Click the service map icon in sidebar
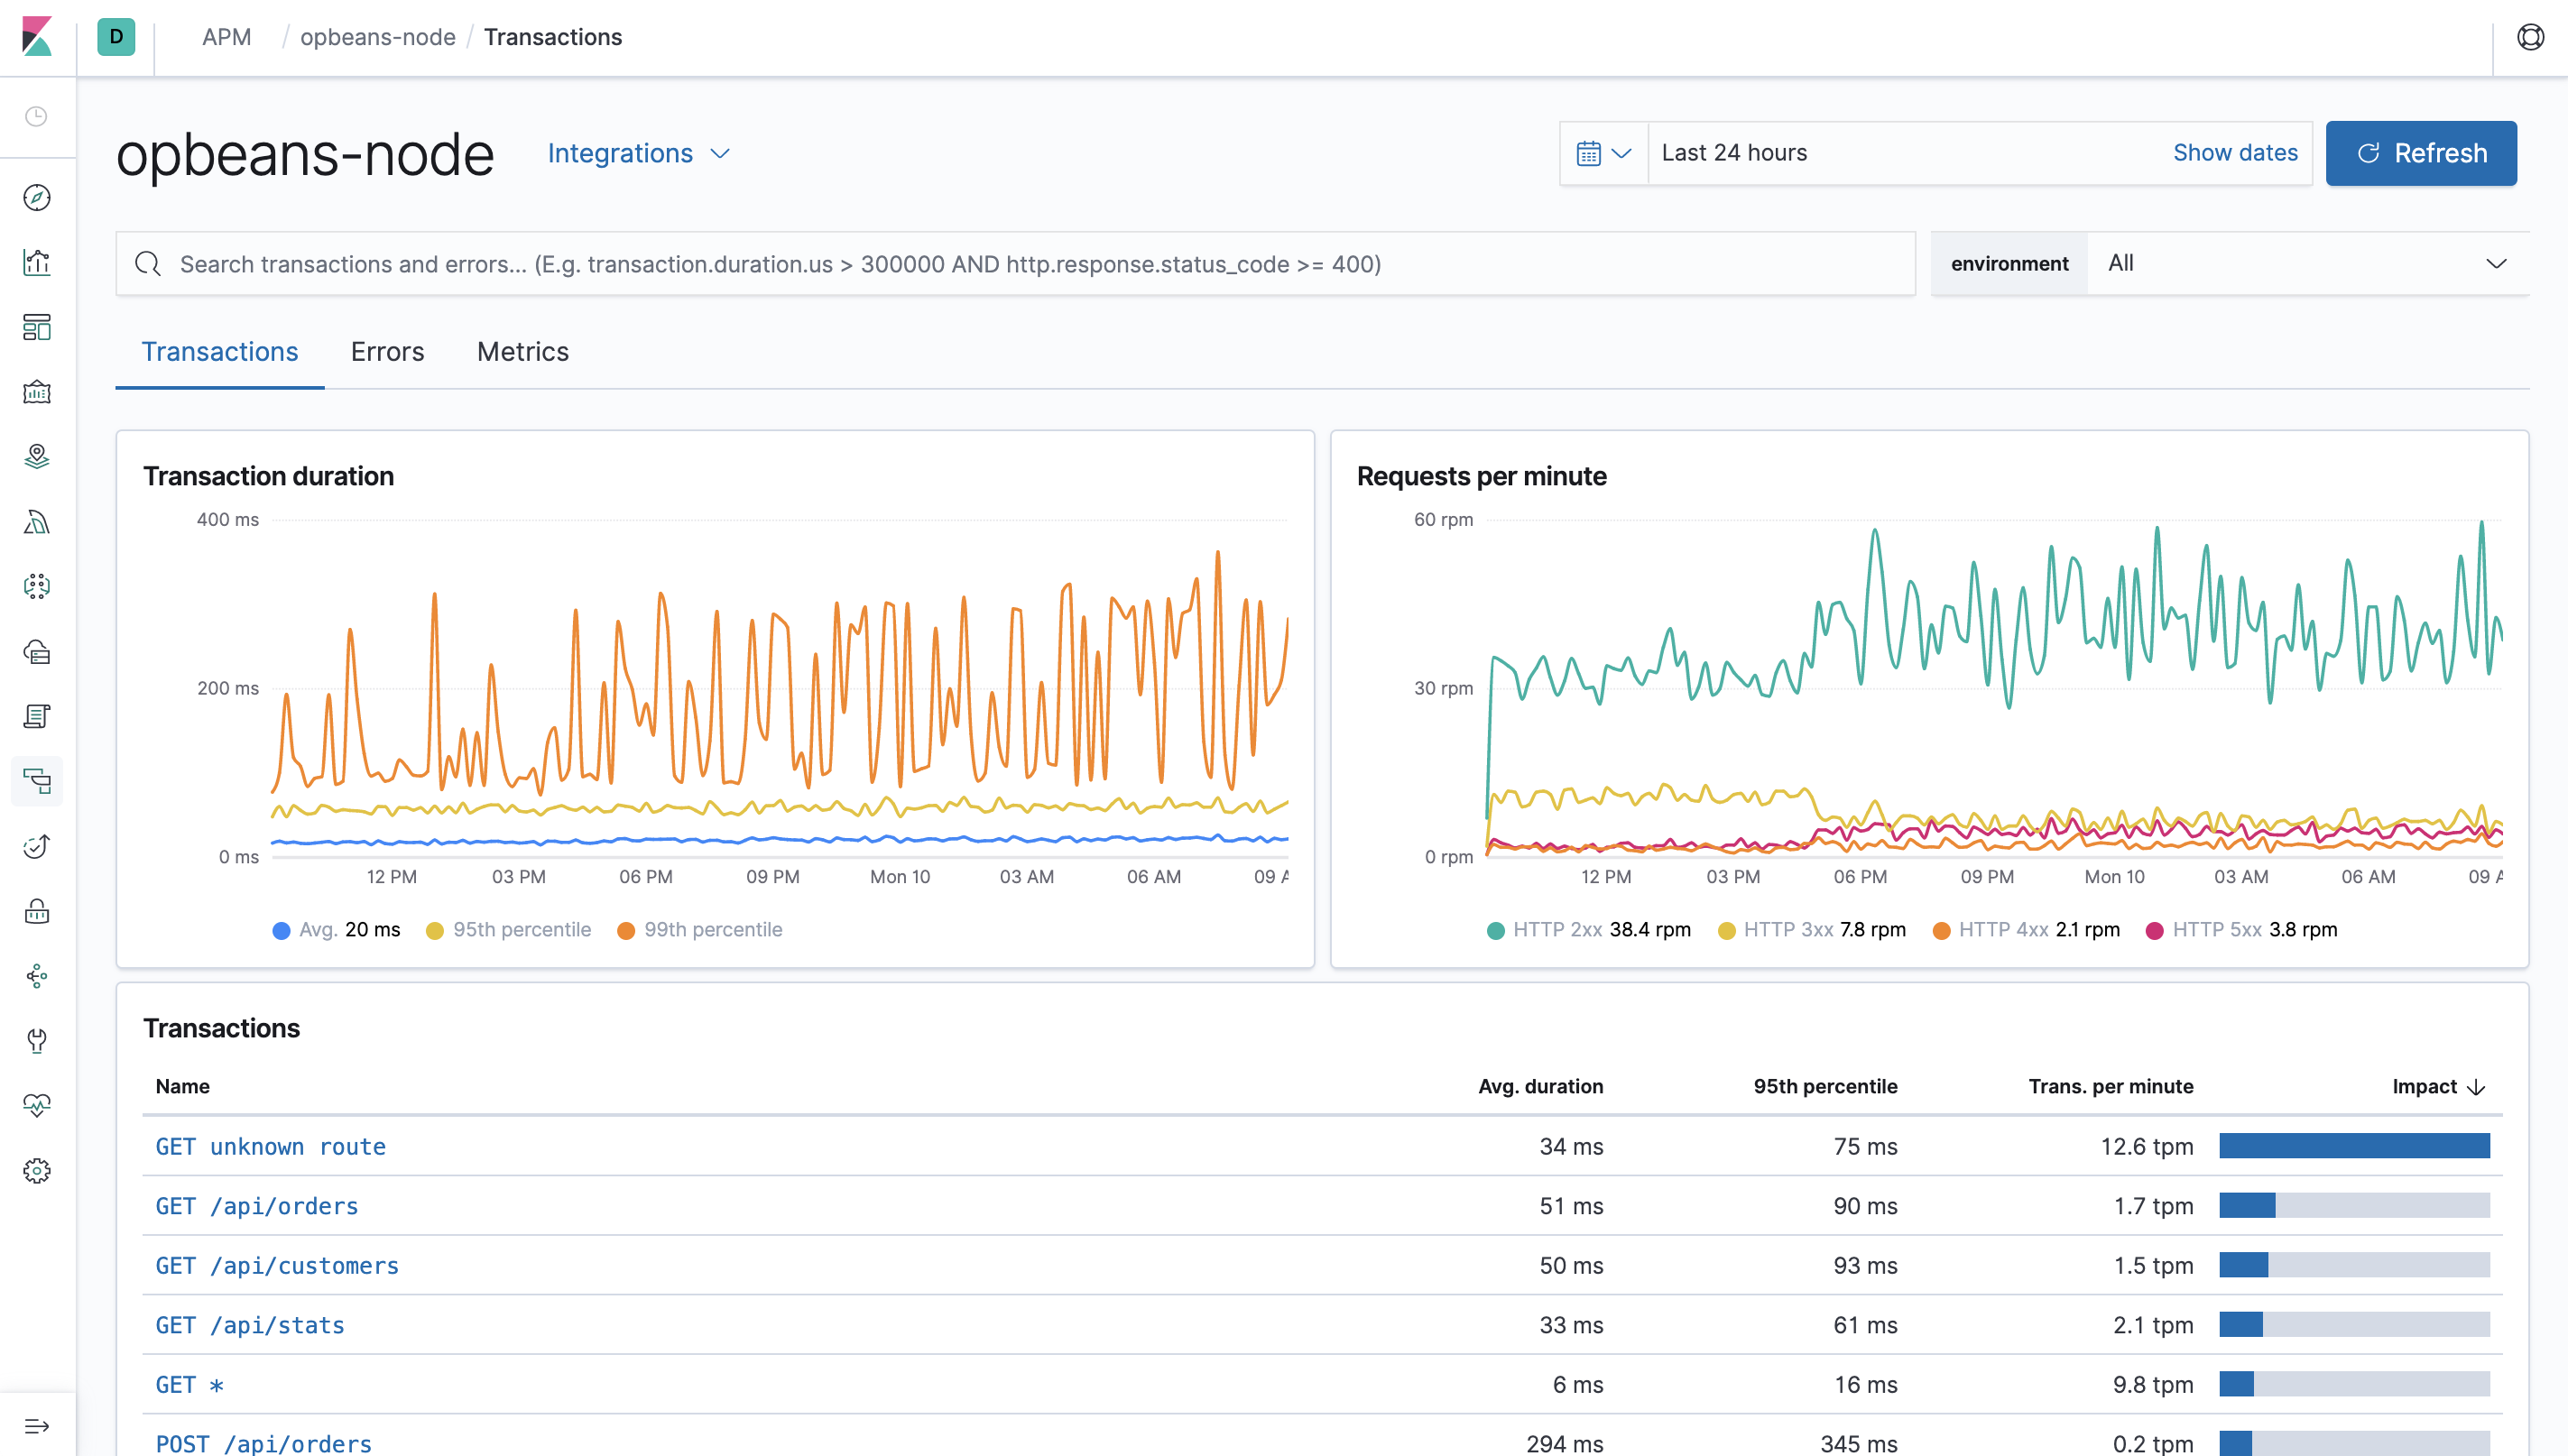 tap(39, 585)
